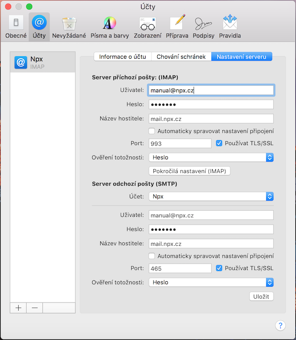Open SMTP Ověření totožnosti dropdown
Screen dimensions: 296x340
[x=211, y=282]
